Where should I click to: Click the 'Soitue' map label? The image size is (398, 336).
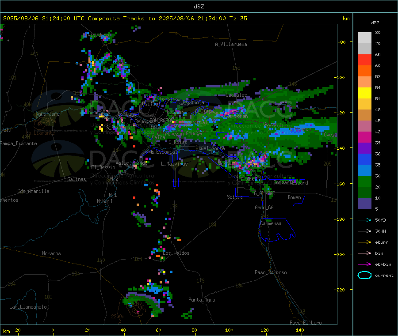235,197
